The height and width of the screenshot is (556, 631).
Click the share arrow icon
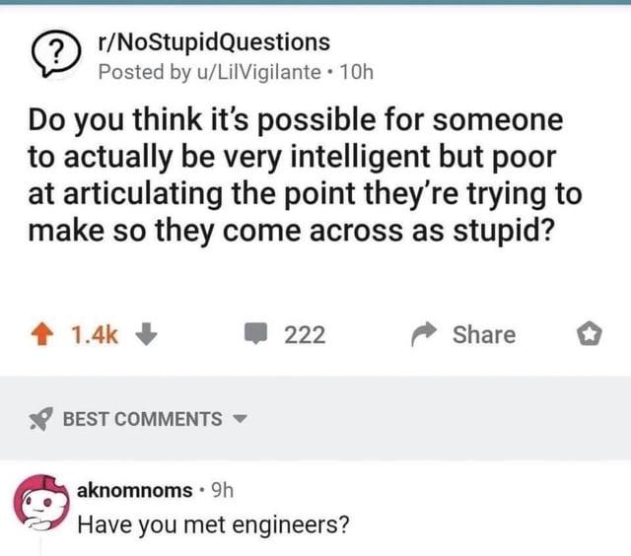point(423,334)
